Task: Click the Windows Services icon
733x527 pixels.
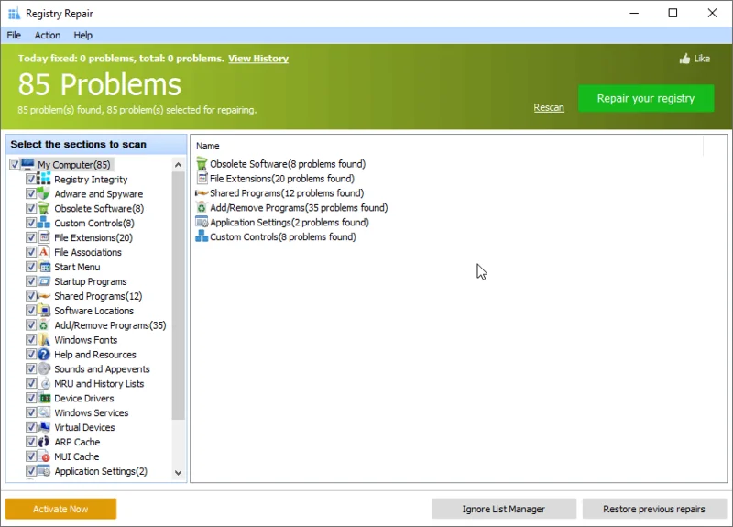Action: (x=44, y=412)
